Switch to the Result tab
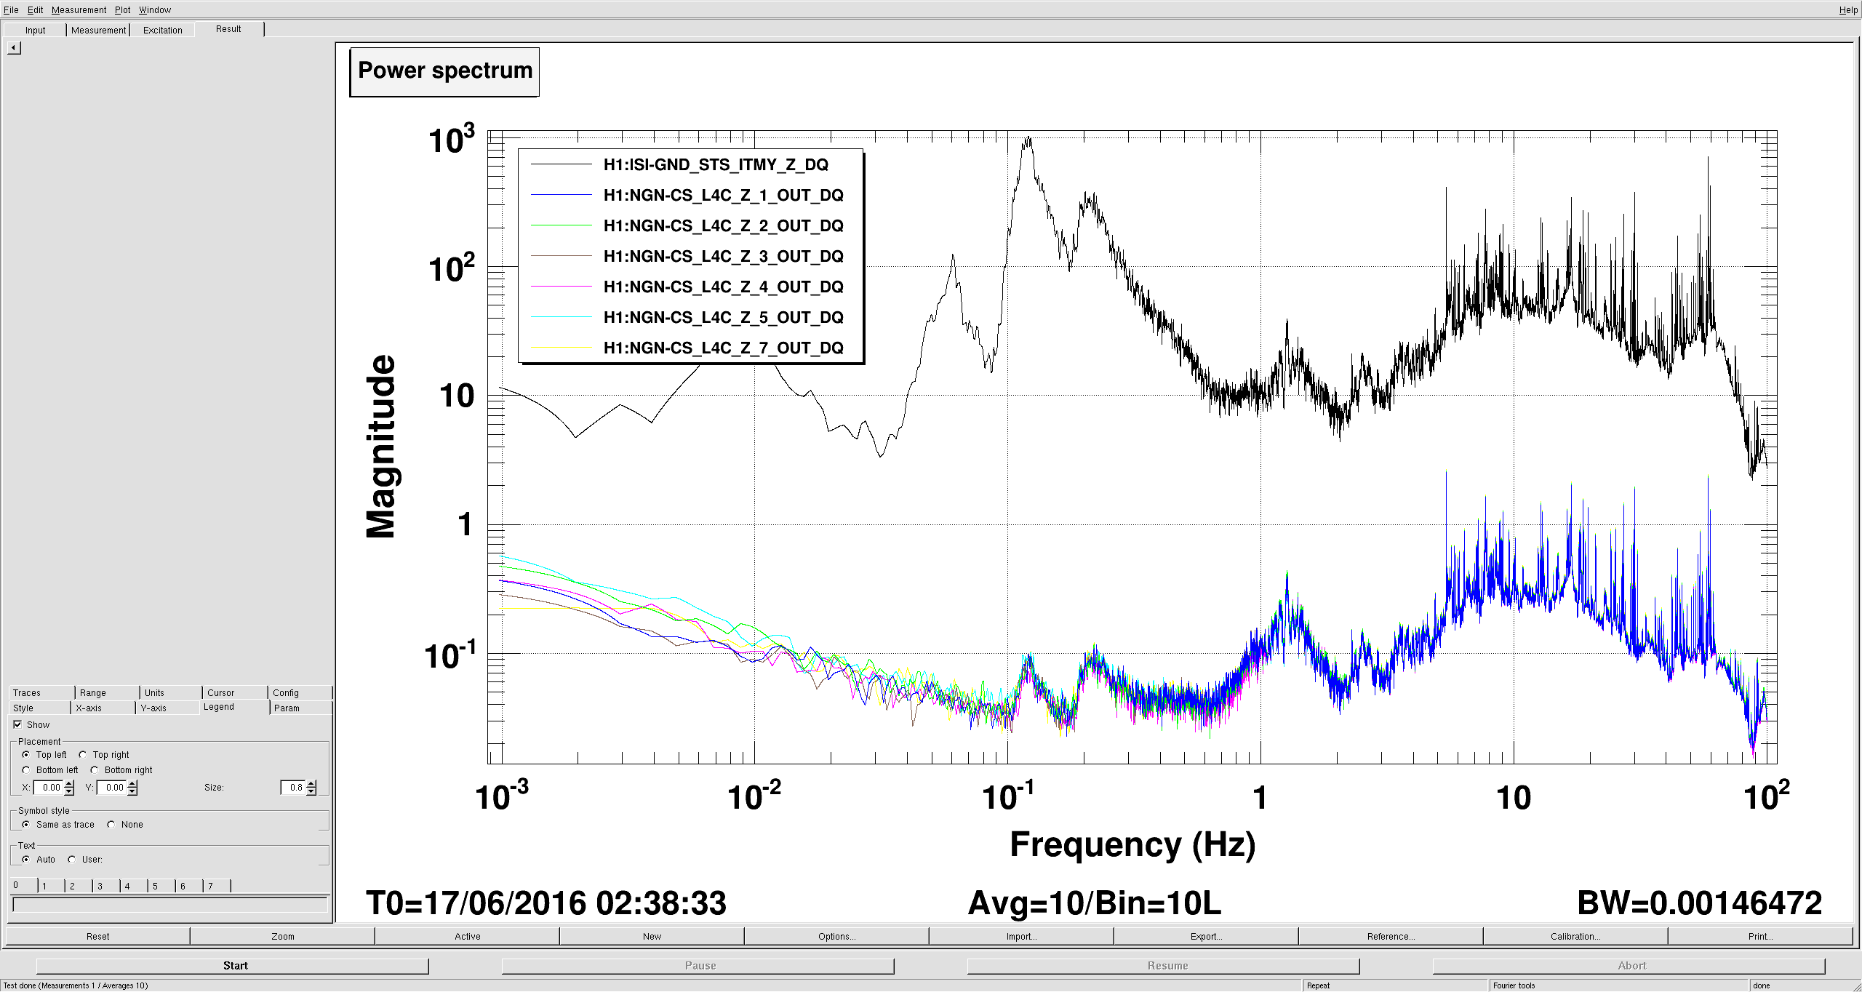Image resolution: width=1862 pixels, height=992 pixels. (x=228, y=29)
